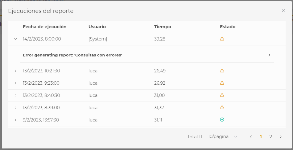Expand the 13/2/2023 9:23:00 execution row
The width and height of the screenshot is (293, 150).
(x=15, y=83)
